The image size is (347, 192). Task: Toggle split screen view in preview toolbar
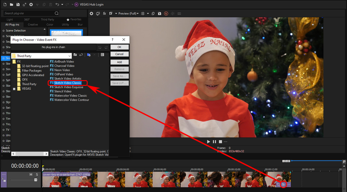(111, 13)
